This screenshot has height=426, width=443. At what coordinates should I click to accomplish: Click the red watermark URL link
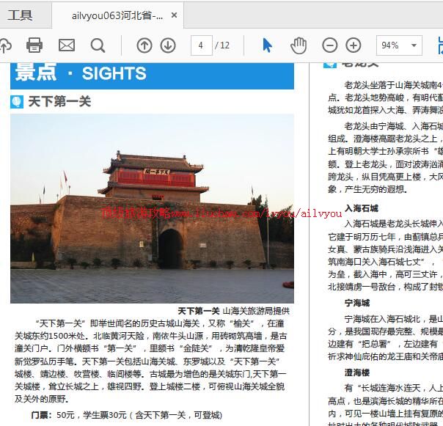[220, 213]
